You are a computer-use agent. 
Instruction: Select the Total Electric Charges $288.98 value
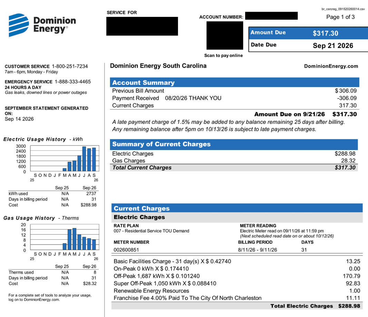point(349,306)
